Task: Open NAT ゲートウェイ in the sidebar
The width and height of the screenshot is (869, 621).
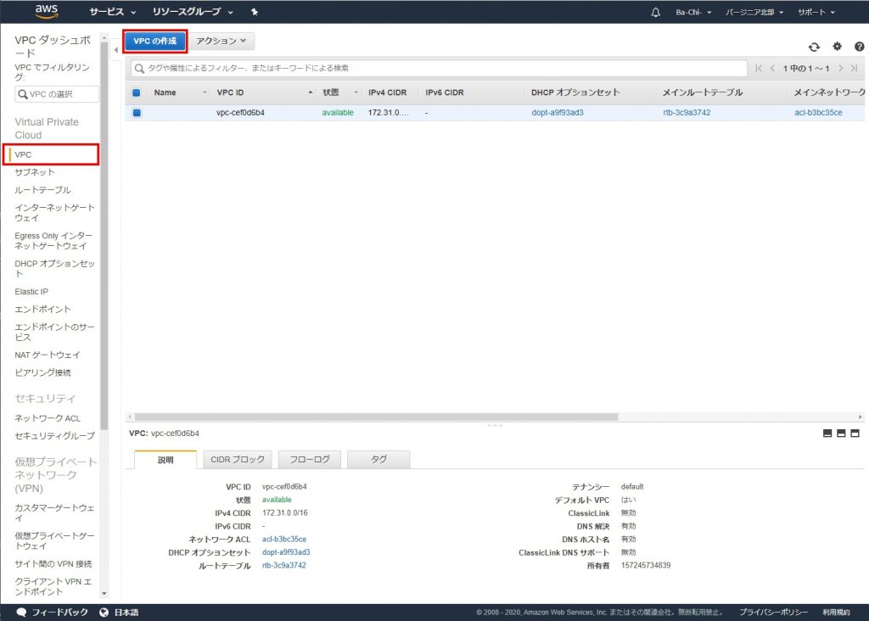Action: pos(48,355)
